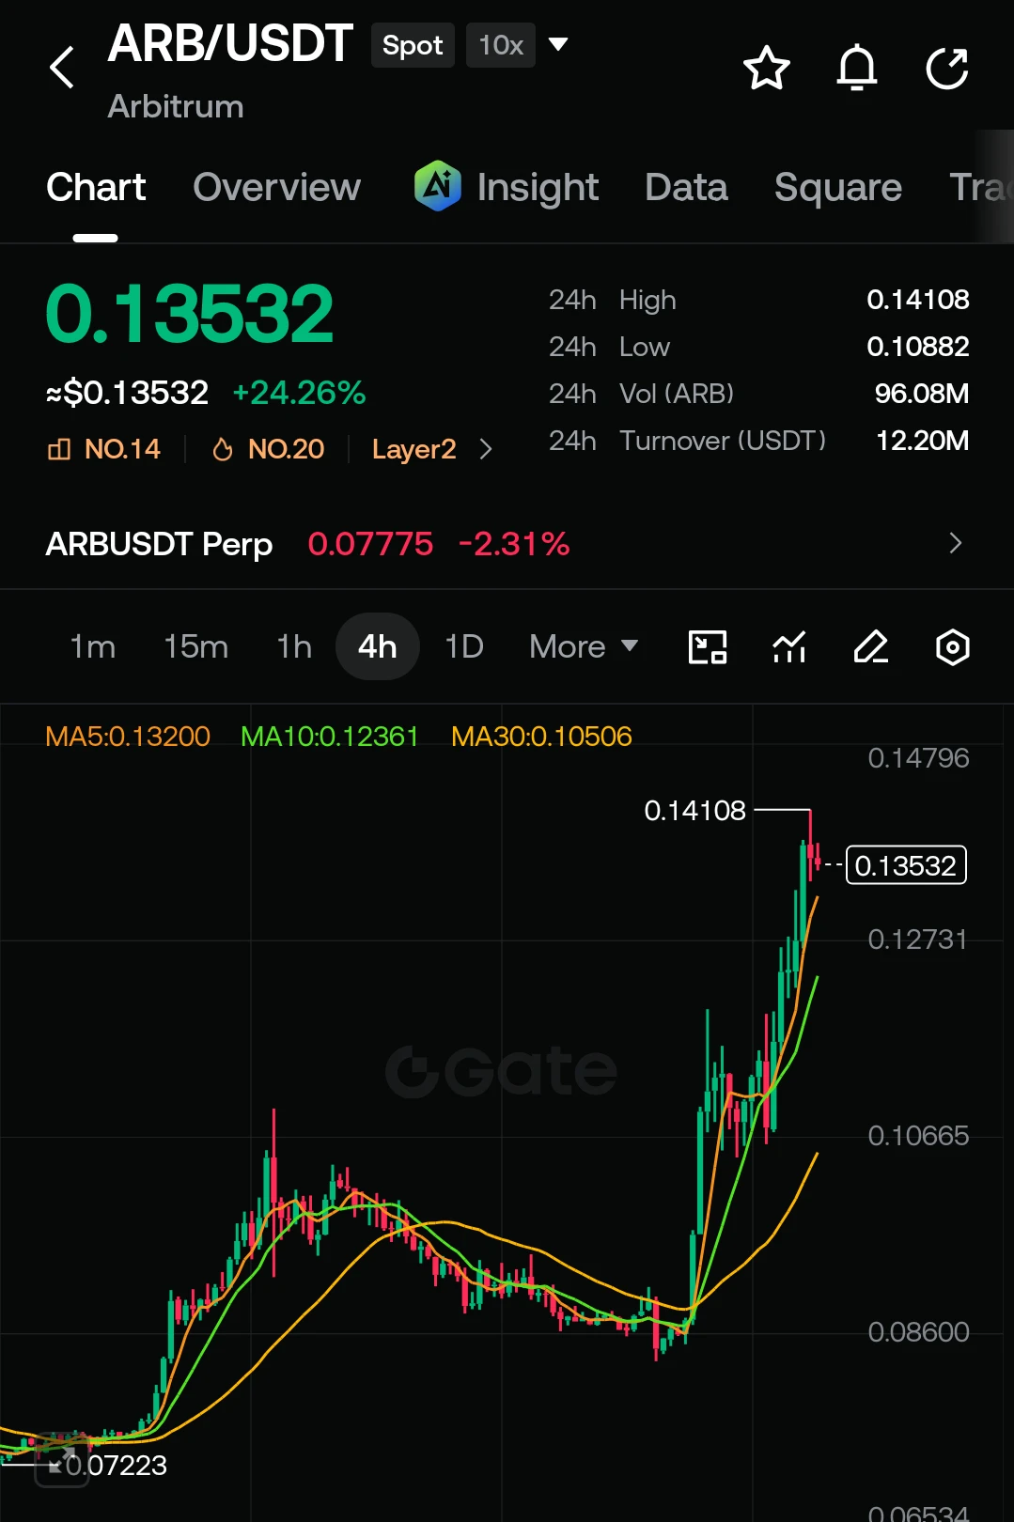Tap the 24h Turnover value 12.20M
The height and width of the screenshot is (1522, 1014).
(922, 441)
